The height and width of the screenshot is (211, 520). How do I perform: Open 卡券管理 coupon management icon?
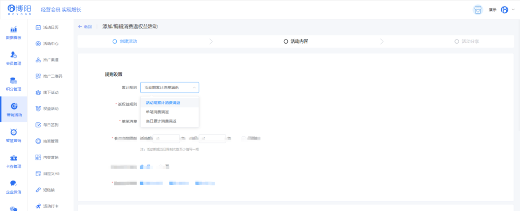pos(13,158)
